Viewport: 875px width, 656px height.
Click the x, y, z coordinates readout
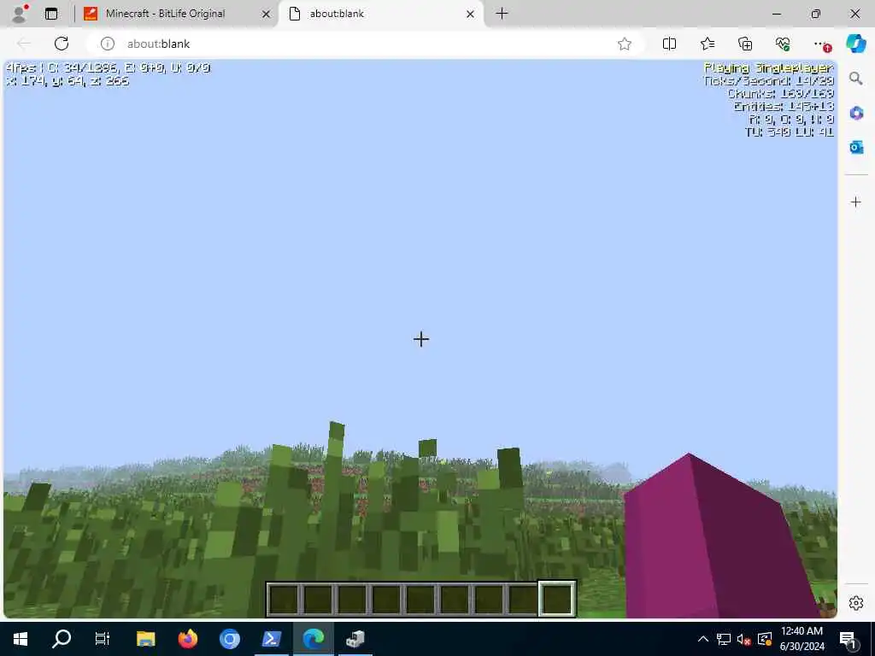click(x=68, y=81)
